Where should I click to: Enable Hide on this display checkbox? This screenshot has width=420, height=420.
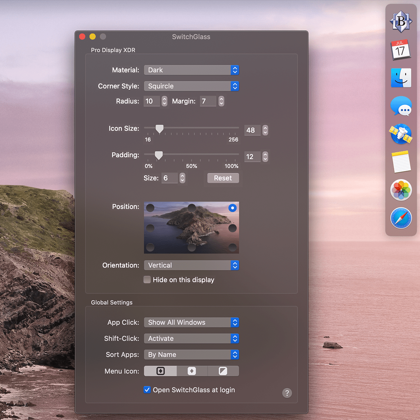147,280
